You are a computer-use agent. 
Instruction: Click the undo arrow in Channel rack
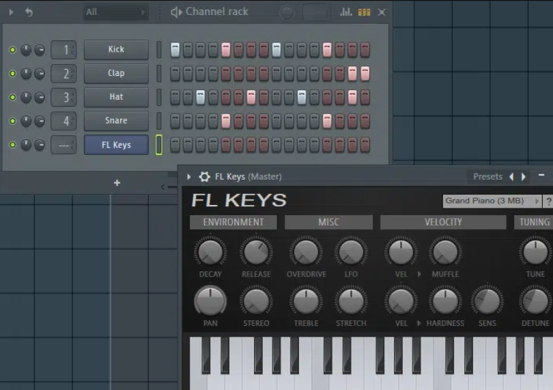click(29, 12)
